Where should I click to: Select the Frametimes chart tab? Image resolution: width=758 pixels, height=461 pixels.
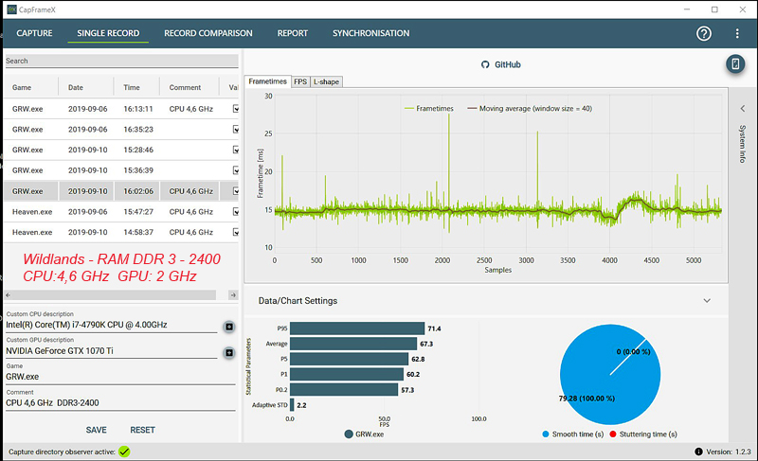coord(268,81)
